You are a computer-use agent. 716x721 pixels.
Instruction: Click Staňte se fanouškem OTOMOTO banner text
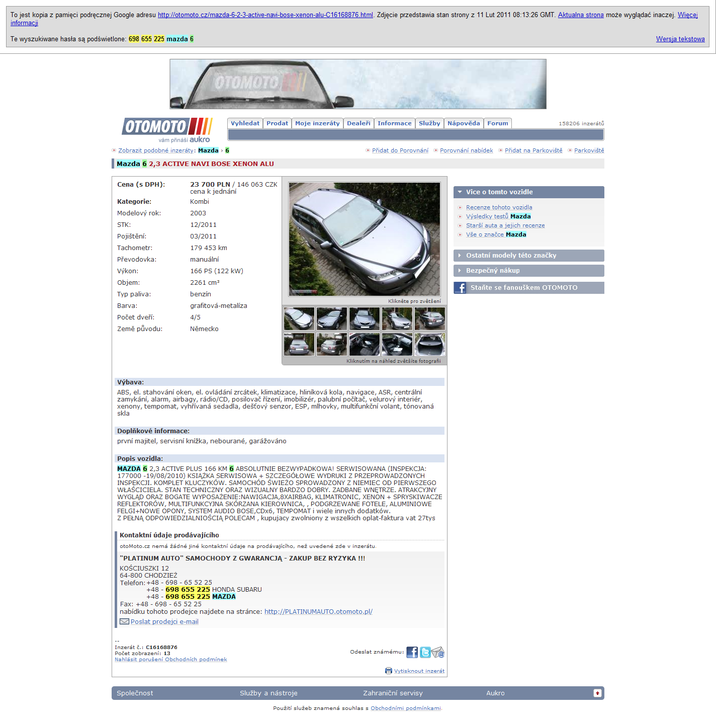[x=524, y=288]
